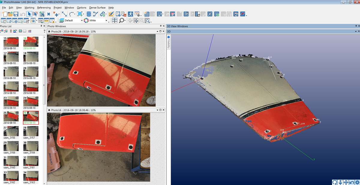Click the red X delete icon
This screenshot has width=360, height=185.
coord(49,14)
